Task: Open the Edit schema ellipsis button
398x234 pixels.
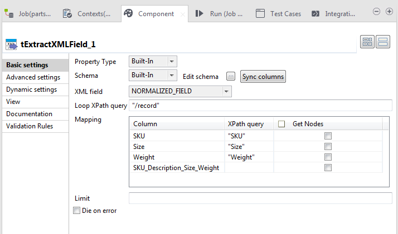Action: point(231,77)
